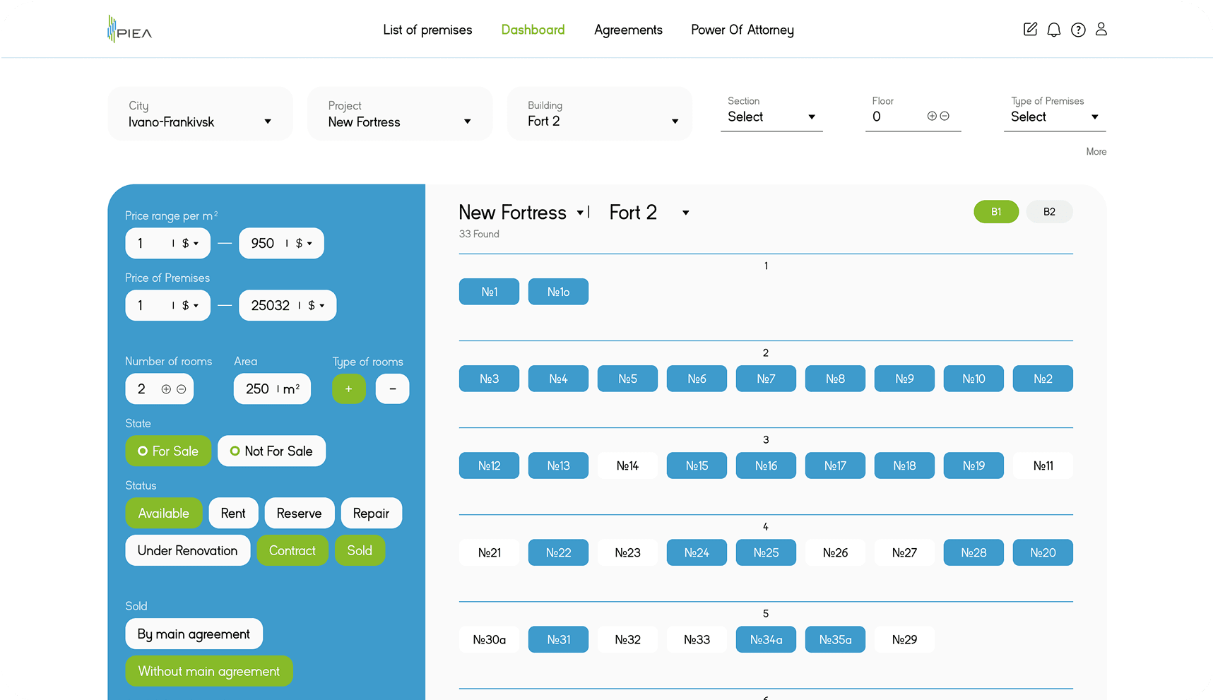Toggle the Under Renovation status filter
Viewport: 1213px width, 700px height.
click(187, 551)
